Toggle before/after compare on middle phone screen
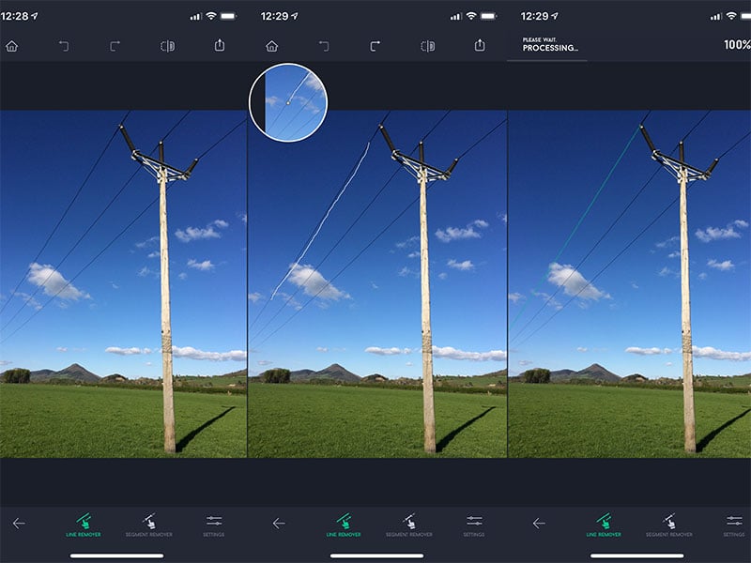Image resolution: width=751 pixels, height=563 pixels. point(428,46)
